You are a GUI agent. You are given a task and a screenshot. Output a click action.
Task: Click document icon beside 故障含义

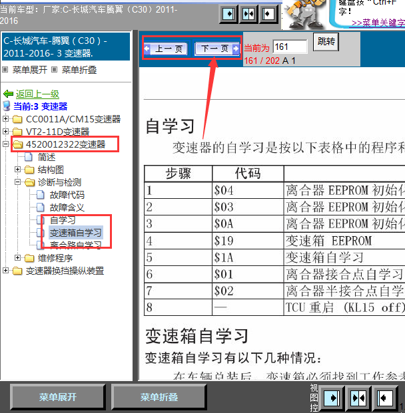[x=41, y=207]
